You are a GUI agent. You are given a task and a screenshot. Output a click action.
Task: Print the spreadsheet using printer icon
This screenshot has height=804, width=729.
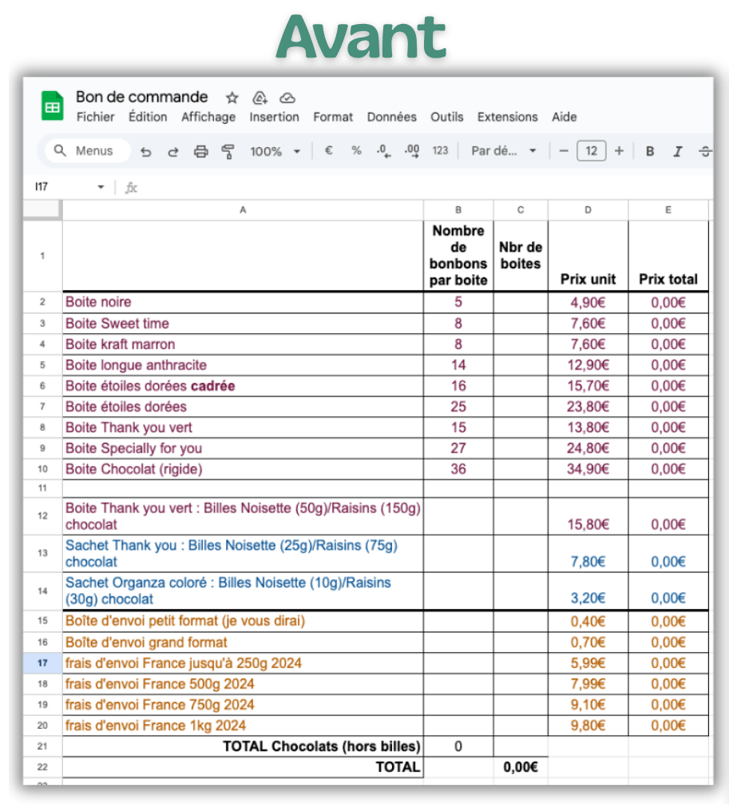201,151
